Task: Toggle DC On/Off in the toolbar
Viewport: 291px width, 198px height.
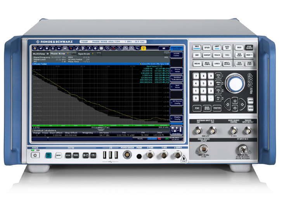Action: tap(113, 48)
